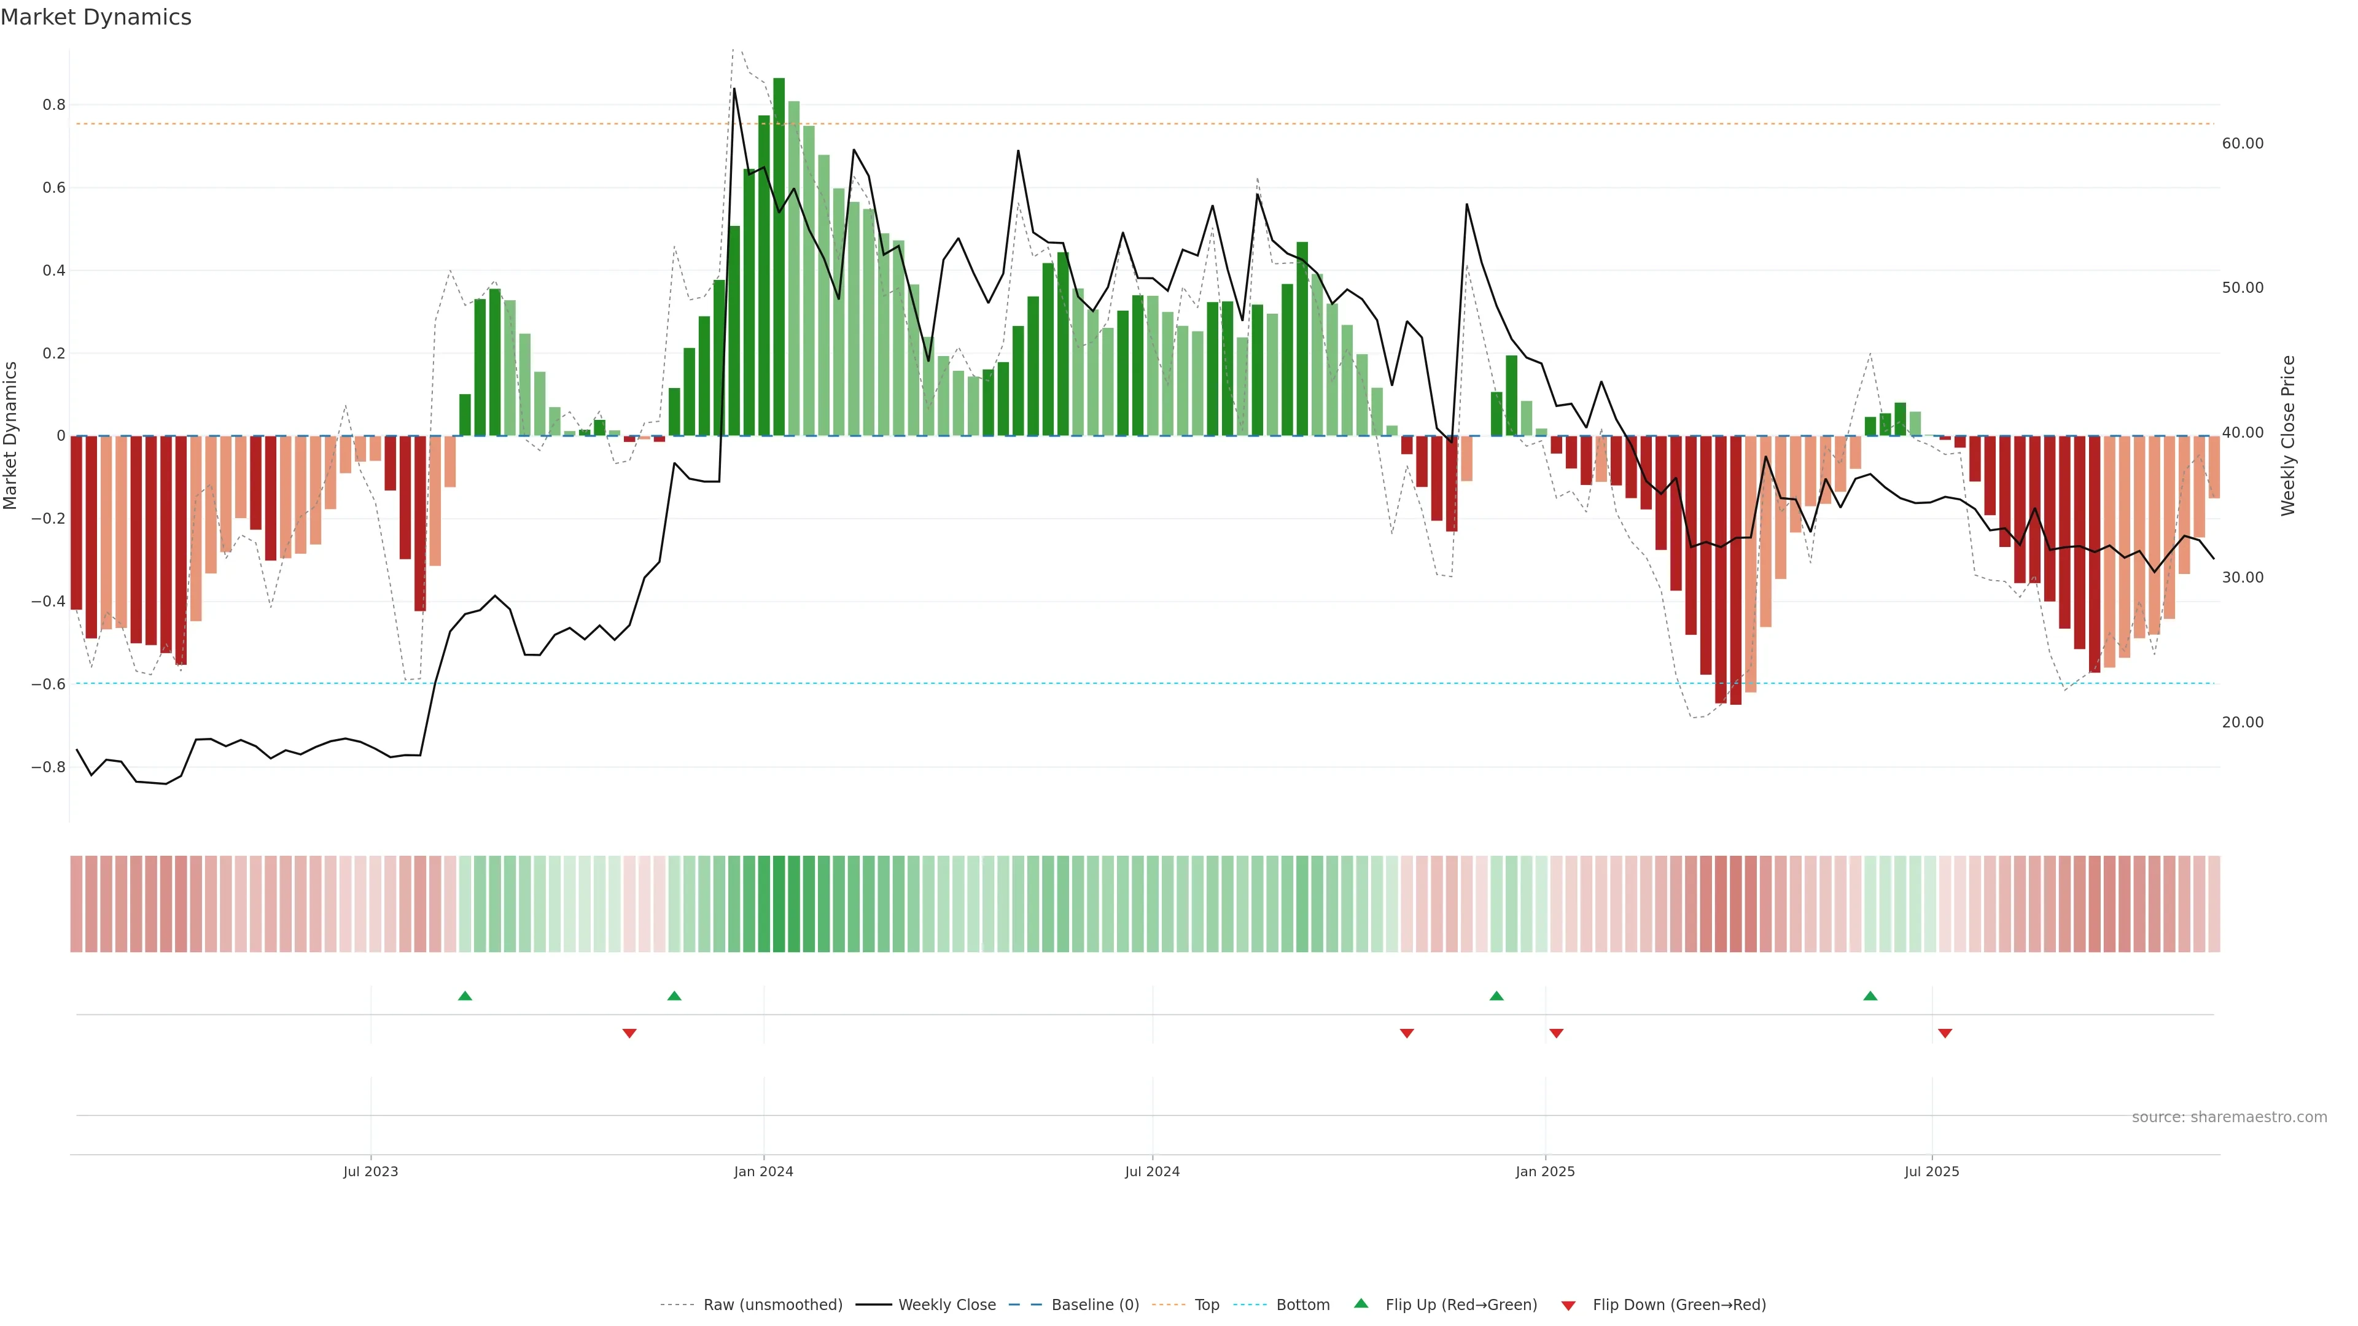Click the red flip-down triangle just after Jul 2025

[1945, 1033]
